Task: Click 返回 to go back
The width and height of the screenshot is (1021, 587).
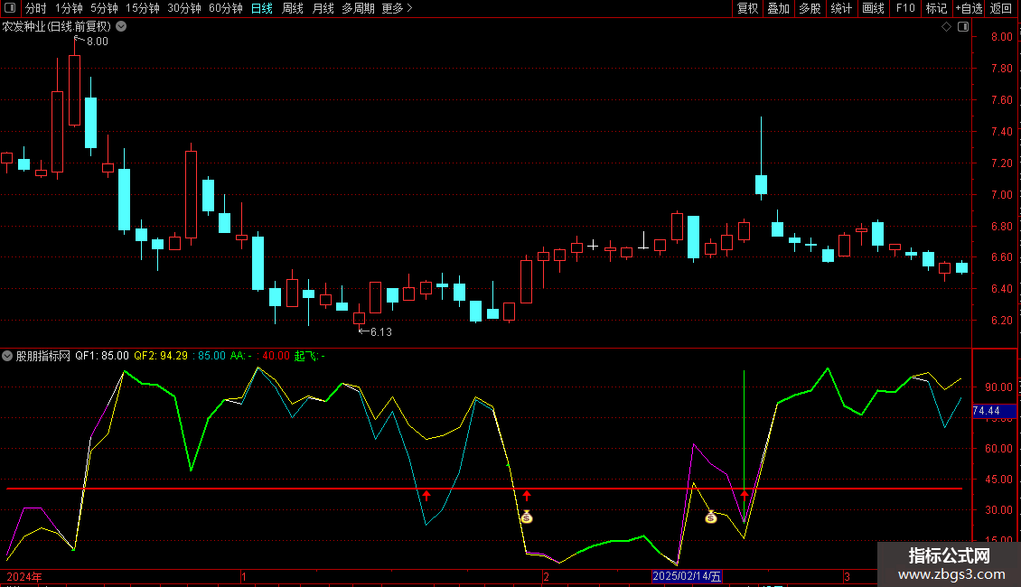Action: [x=1001, y=8]
